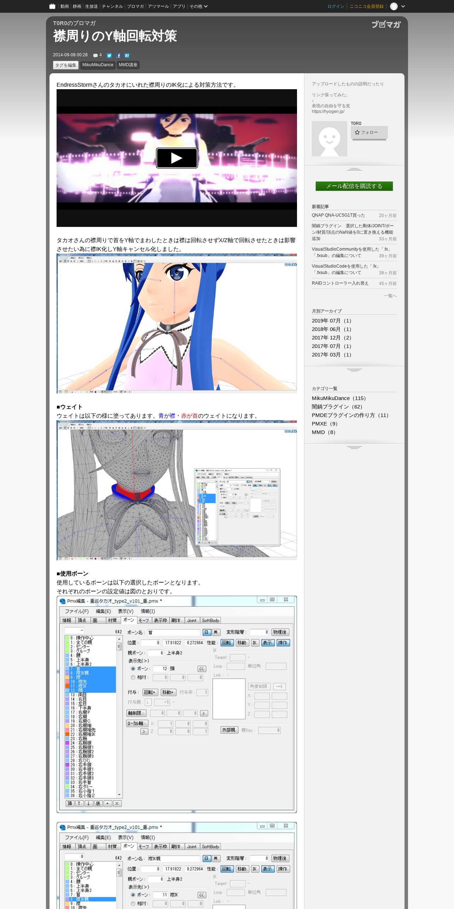Open the niconico TV logo home icon
This screenshot has width=454, height=909.
52,6
